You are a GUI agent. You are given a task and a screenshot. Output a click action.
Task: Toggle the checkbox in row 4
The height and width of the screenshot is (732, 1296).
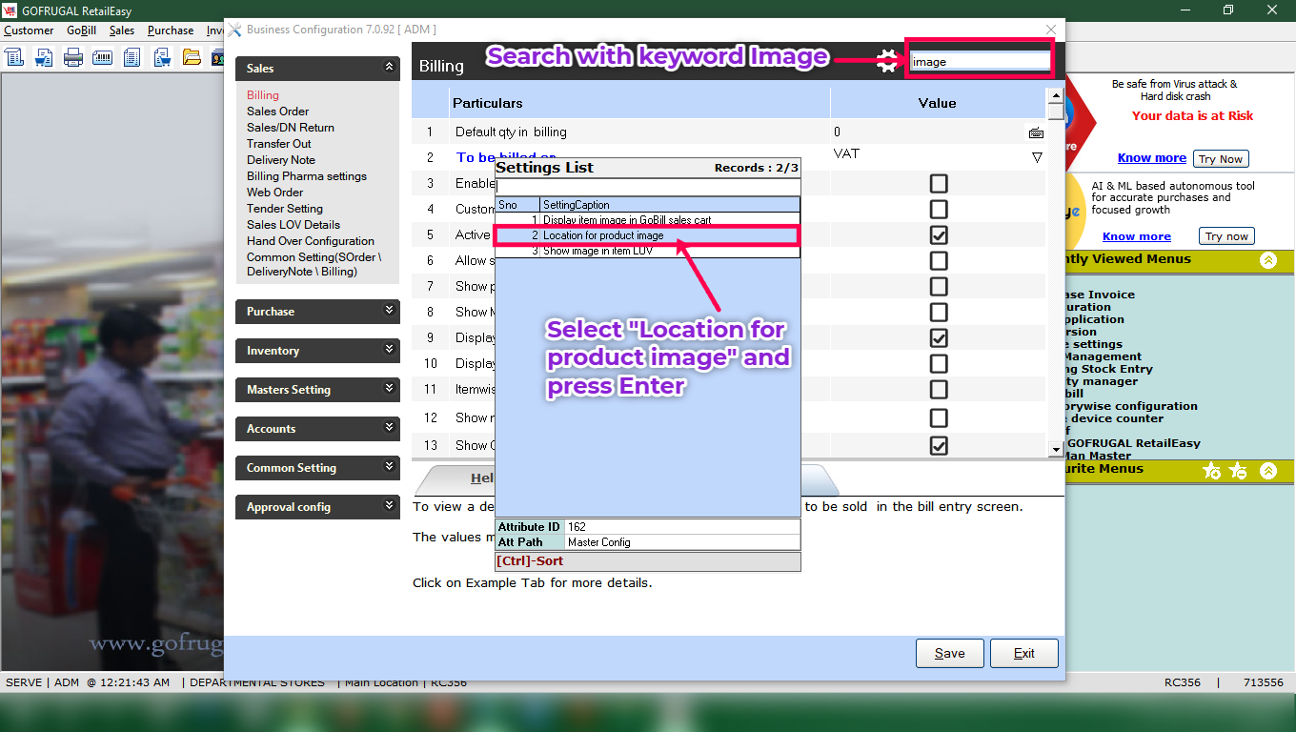tap(939, 209)
